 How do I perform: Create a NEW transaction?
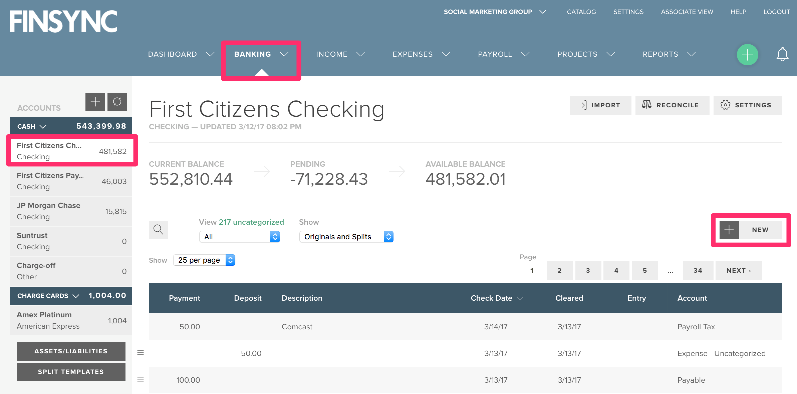(x=751, y=230)
